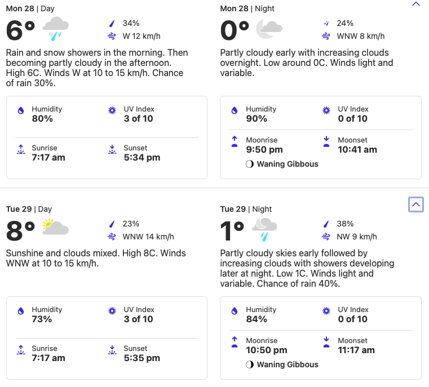Collapse the Mon 28 forecast chevron
The height and width of the screenshot is (387, 429).
(416, 5)
